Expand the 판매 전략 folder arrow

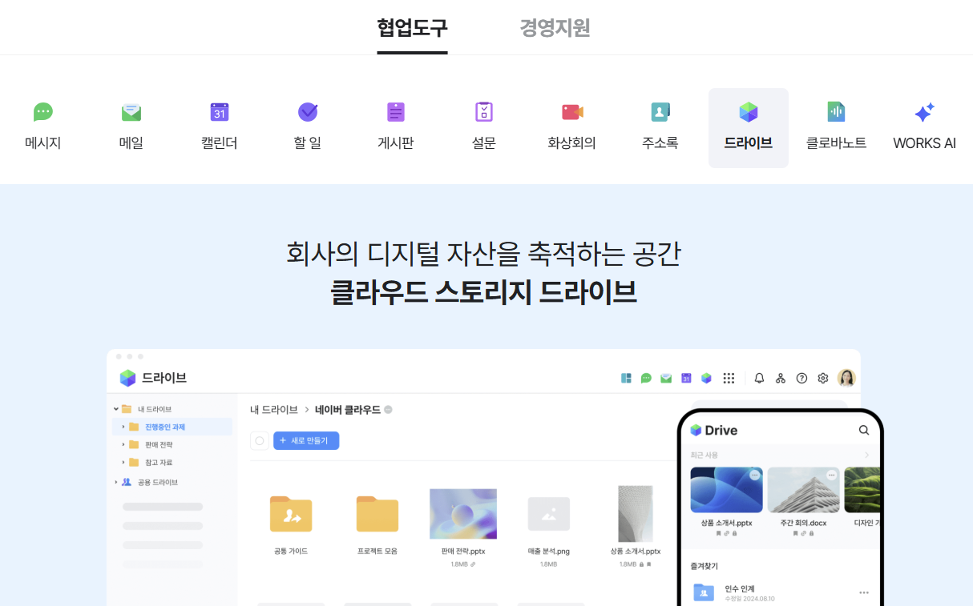point(123,444)
